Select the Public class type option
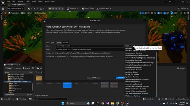This screenshot has height=106, width=190. click(59, 43)
